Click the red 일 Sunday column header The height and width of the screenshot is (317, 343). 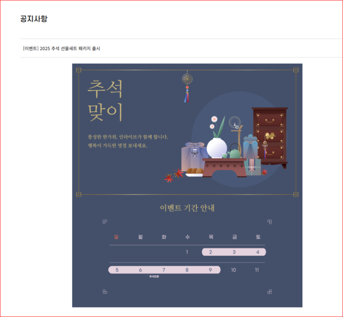116,237
